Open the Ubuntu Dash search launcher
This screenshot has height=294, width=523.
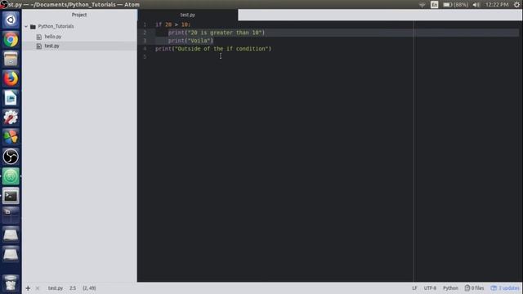coord(11,20)
